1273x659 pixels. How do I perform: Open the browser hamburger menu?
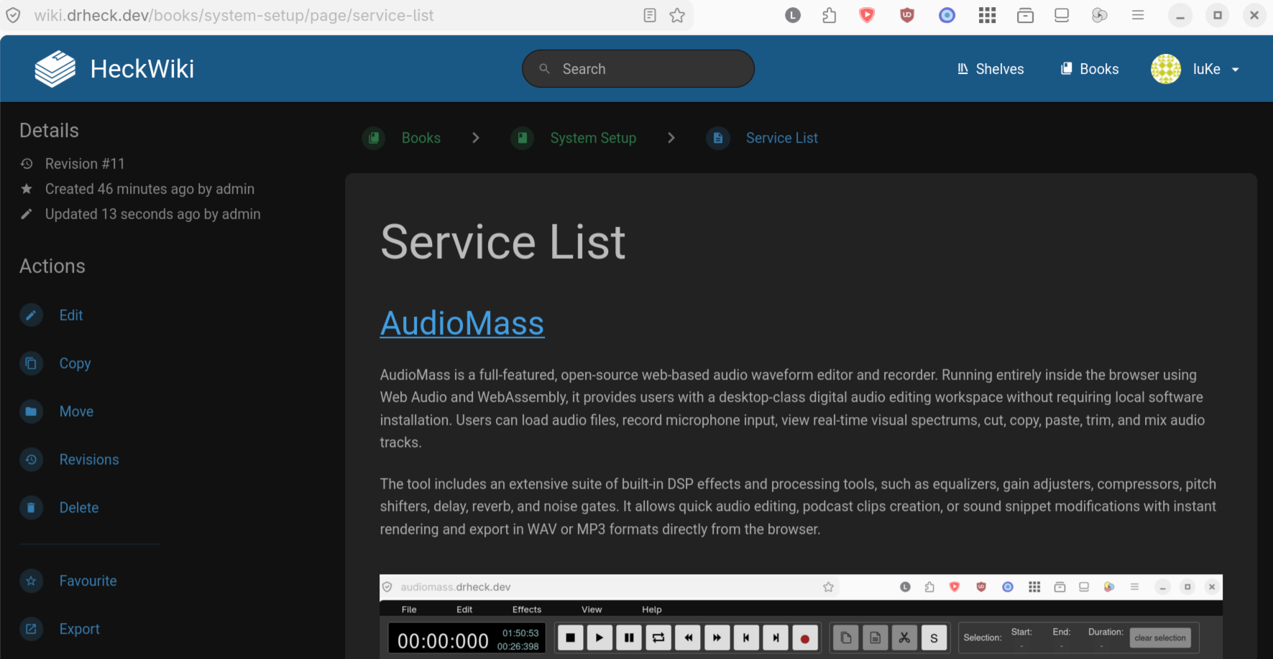coord(1138,15)
